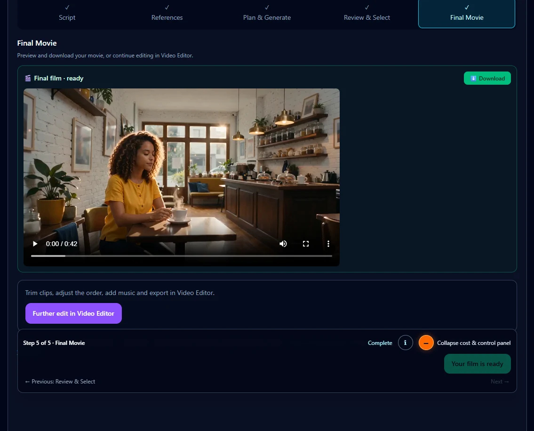The width and height of the screenshot is (534, 431).
Task: Download the final film
Action: click(487, 79)
